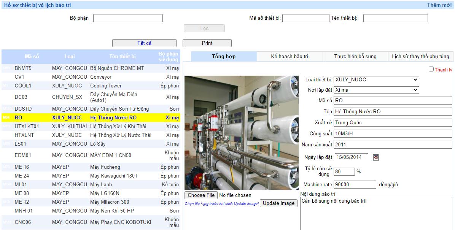455x230 pixels.
Task: Open the Loại thiết bị dropdown
Action: (376, 80)
